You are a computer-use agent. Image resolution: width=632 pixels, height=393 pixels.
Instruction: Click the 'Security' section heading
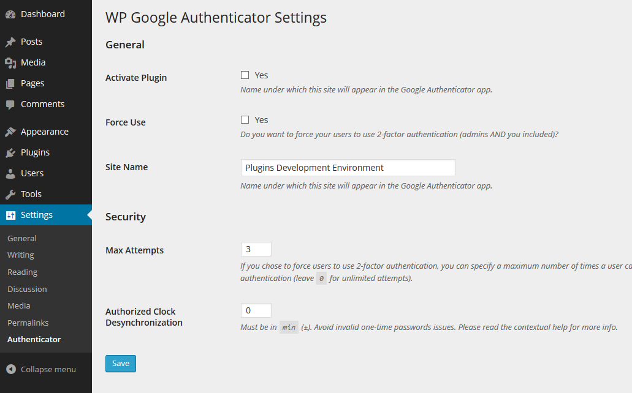[x=126, y=217]
